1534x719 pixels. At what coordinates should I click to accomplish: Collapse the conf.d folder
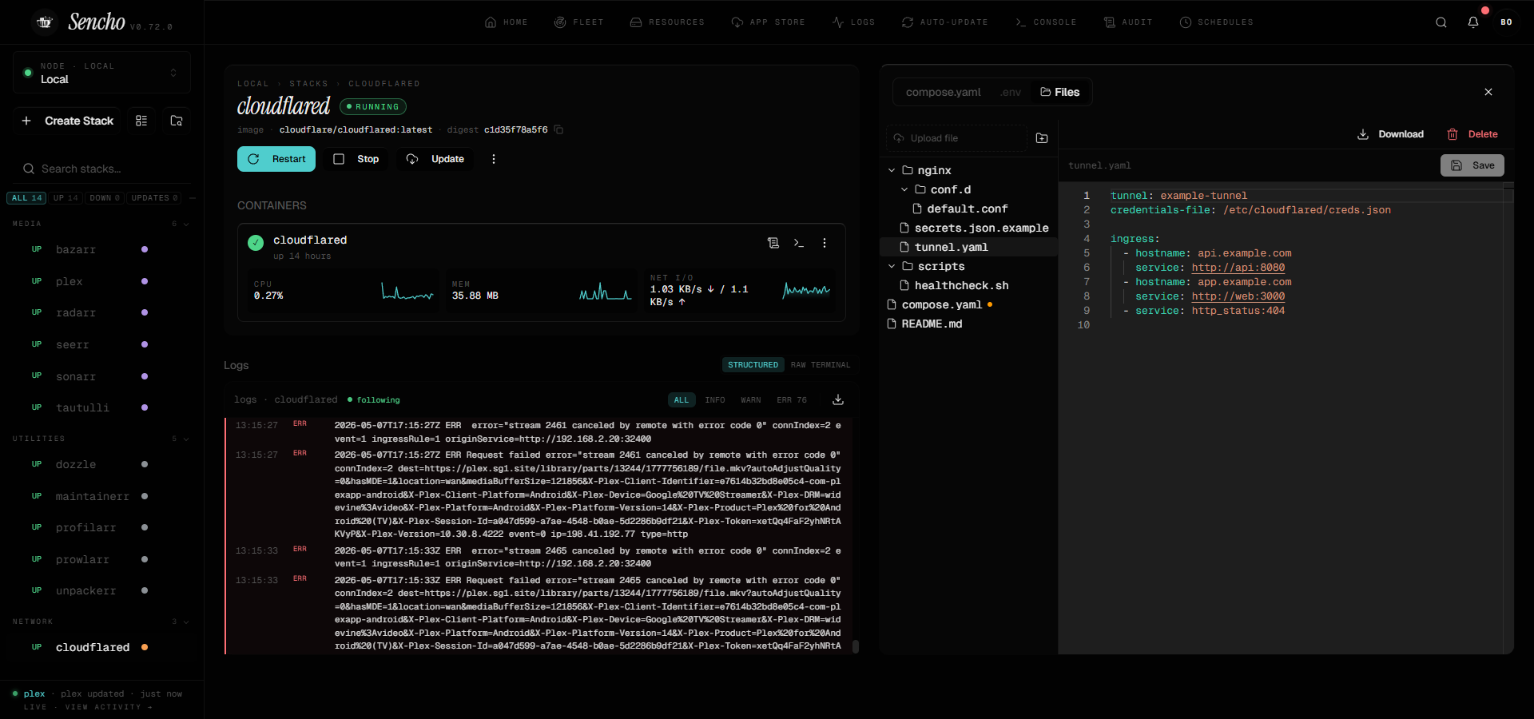click(x=904, y=189)
